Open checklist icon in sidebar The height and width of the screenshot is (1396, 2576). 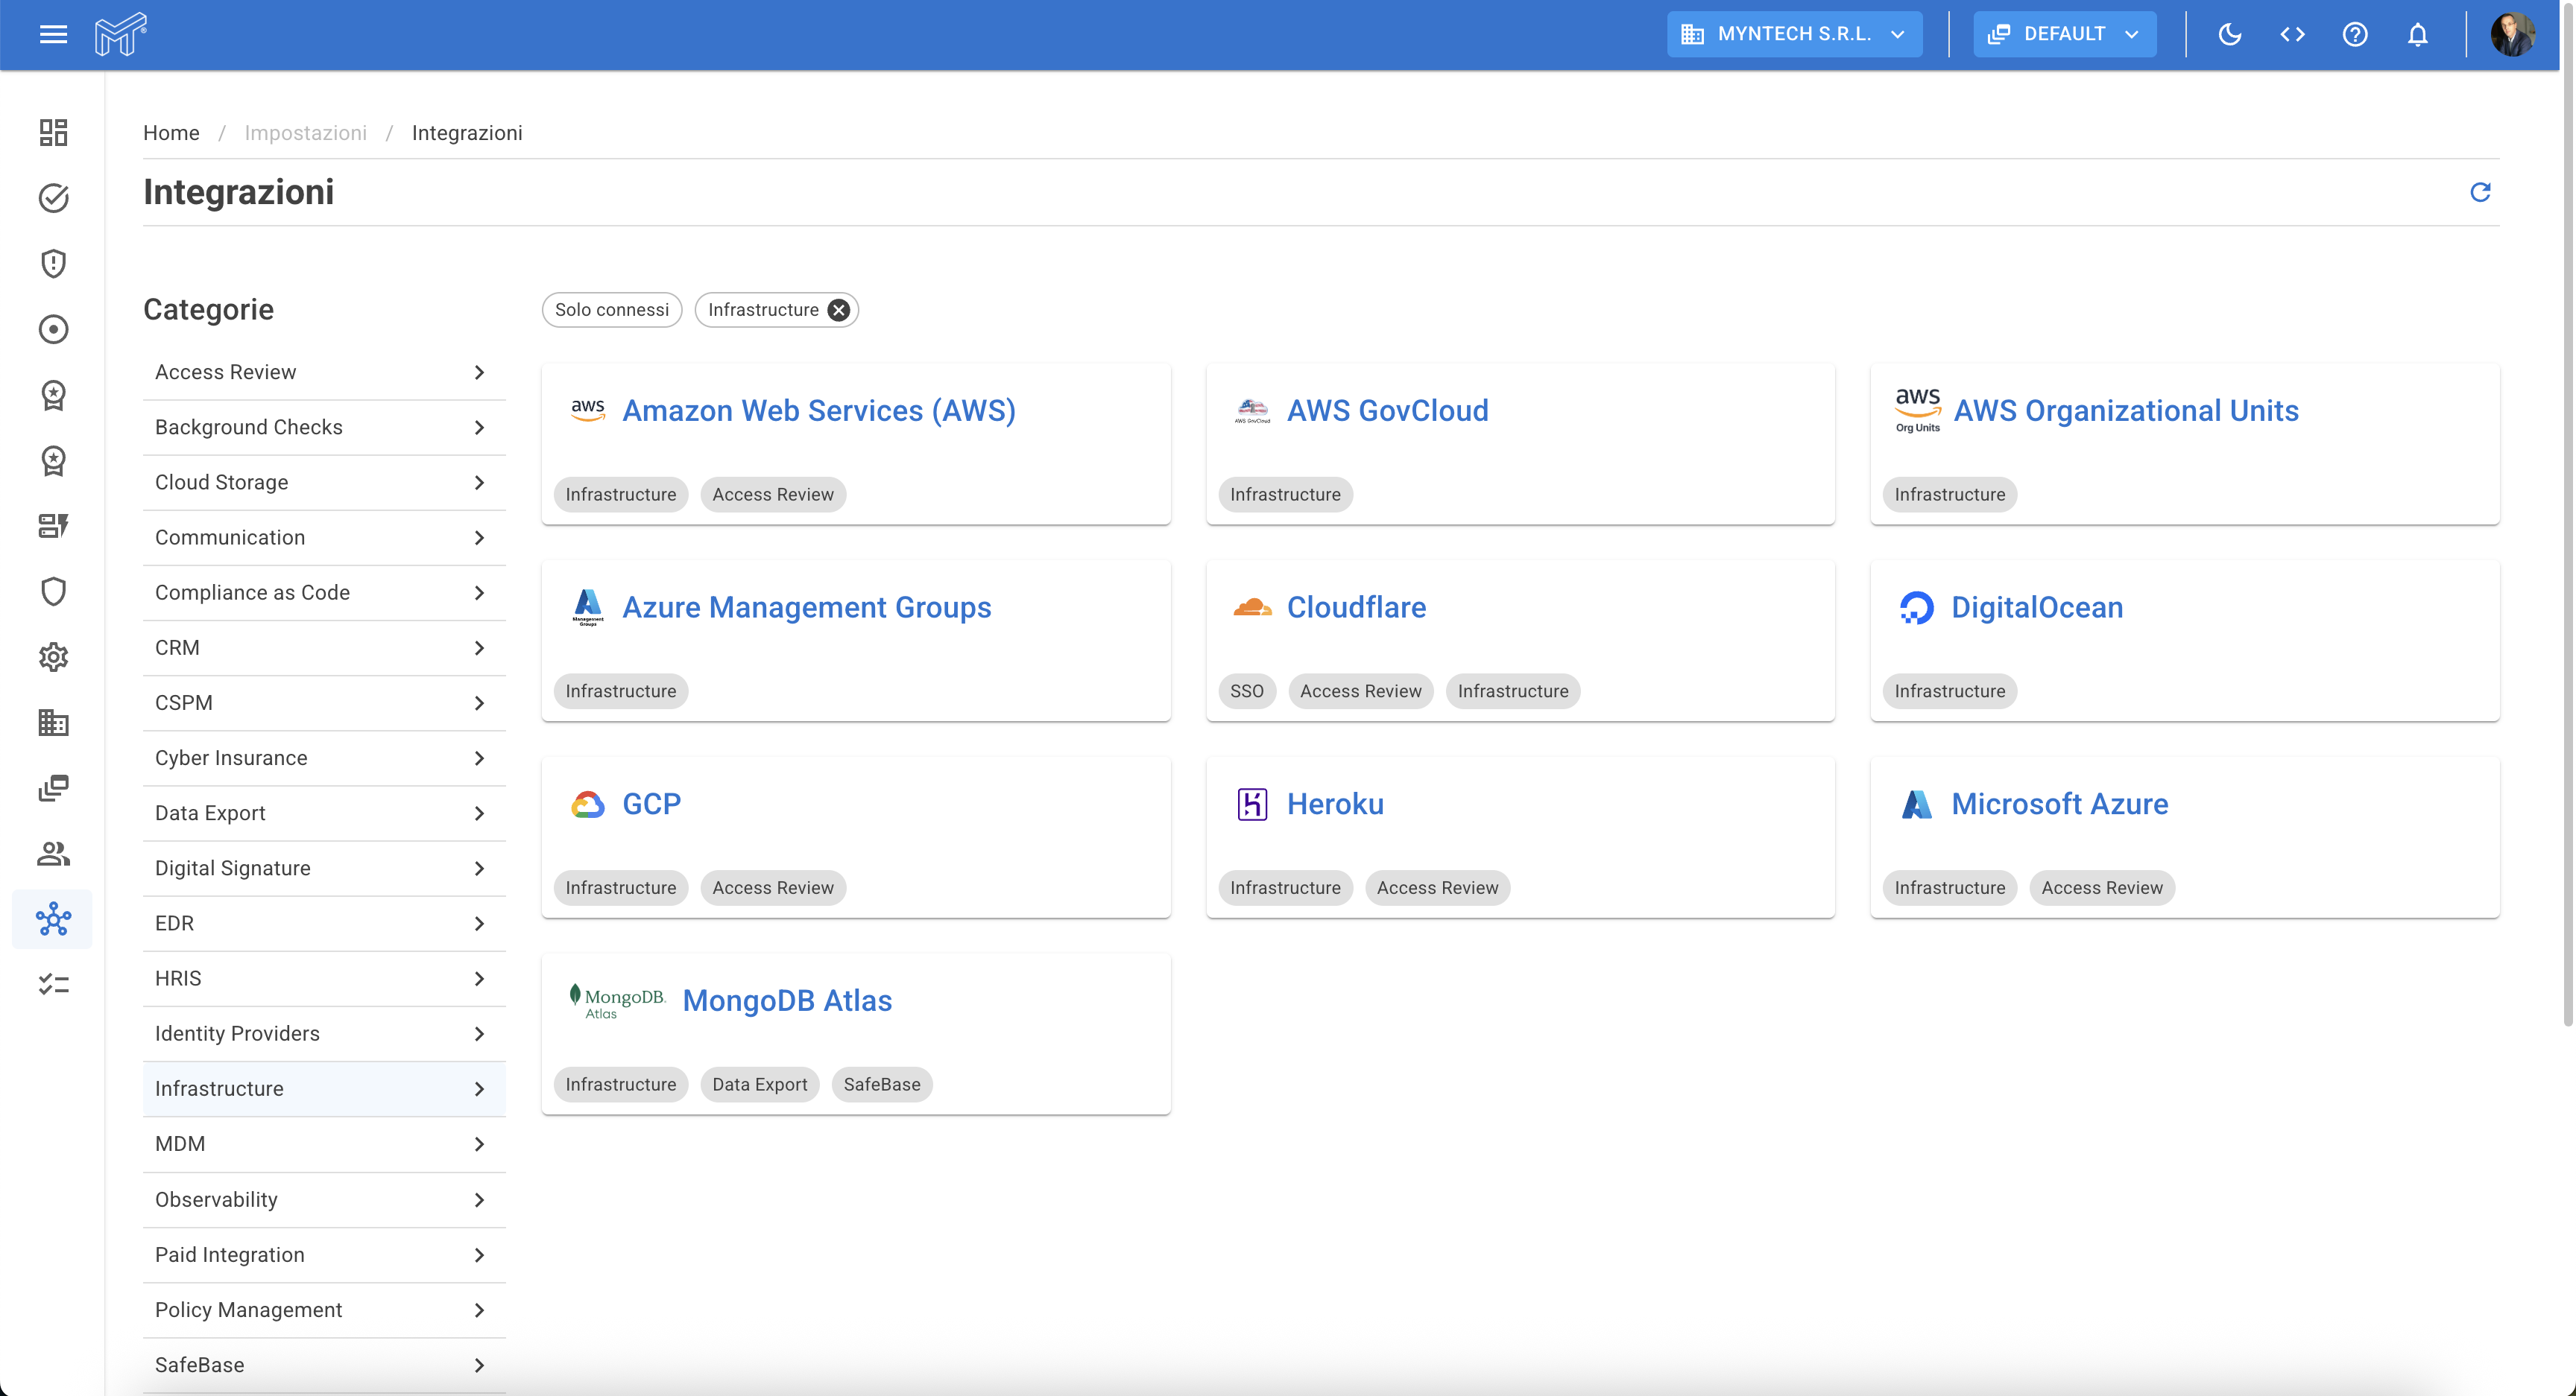pos(53,984)
